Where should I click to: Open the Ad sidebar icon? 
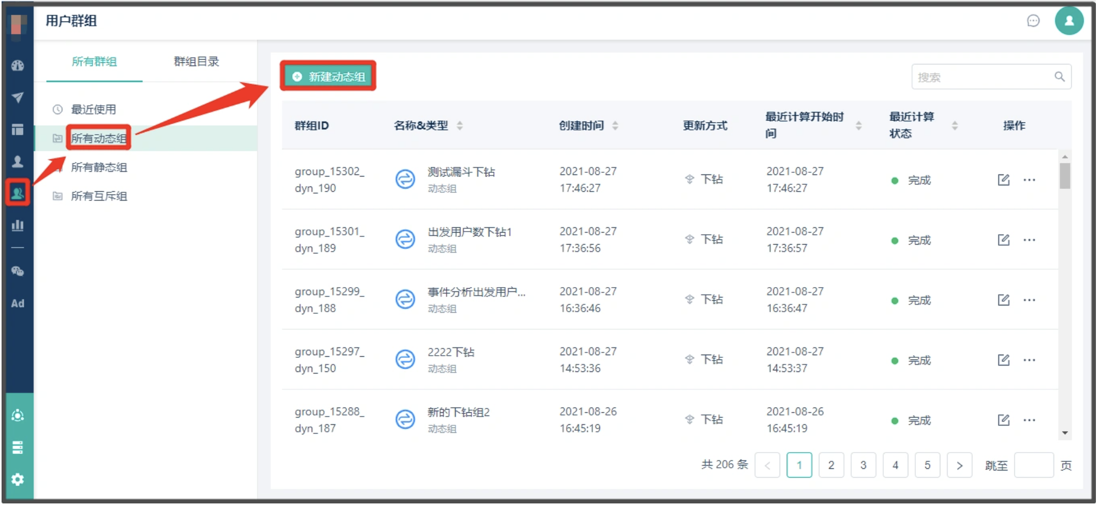click(x=18, y=303)
